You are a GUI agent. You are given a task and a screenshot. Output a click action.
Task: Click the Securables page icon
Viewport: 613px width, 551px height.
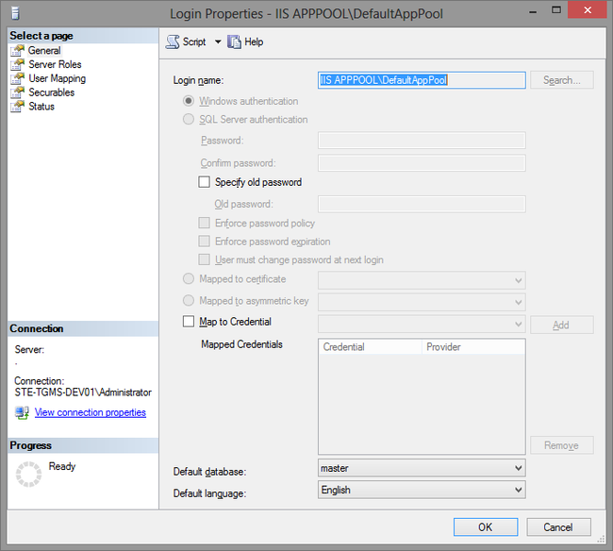coord(17,92)
